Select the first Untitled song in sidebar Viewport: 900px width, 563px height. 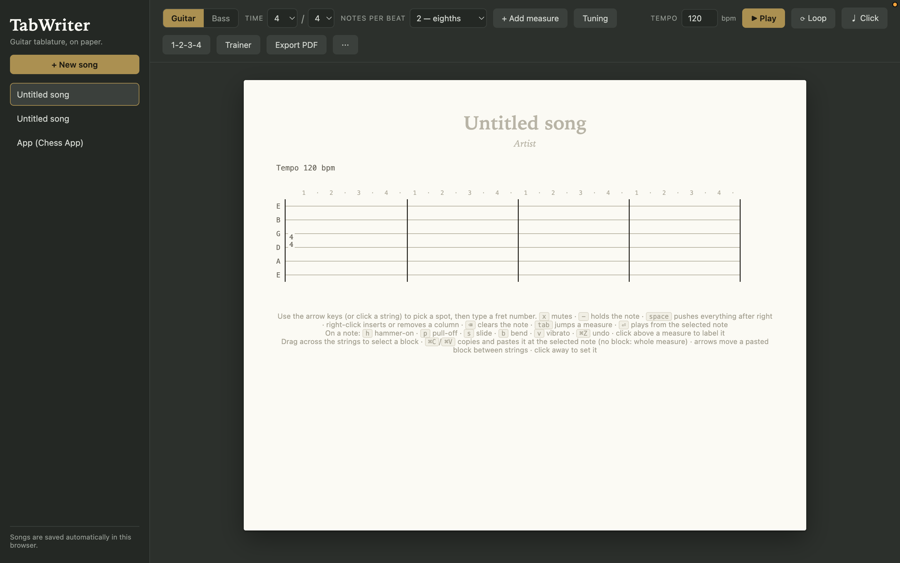point(75,94)
